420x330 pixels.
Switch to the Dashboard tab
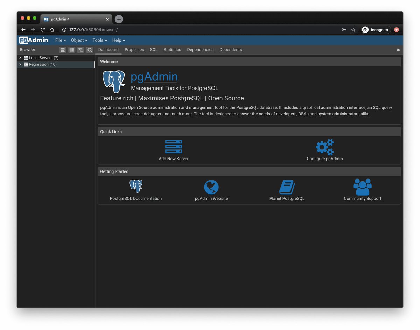coord(108,50)
